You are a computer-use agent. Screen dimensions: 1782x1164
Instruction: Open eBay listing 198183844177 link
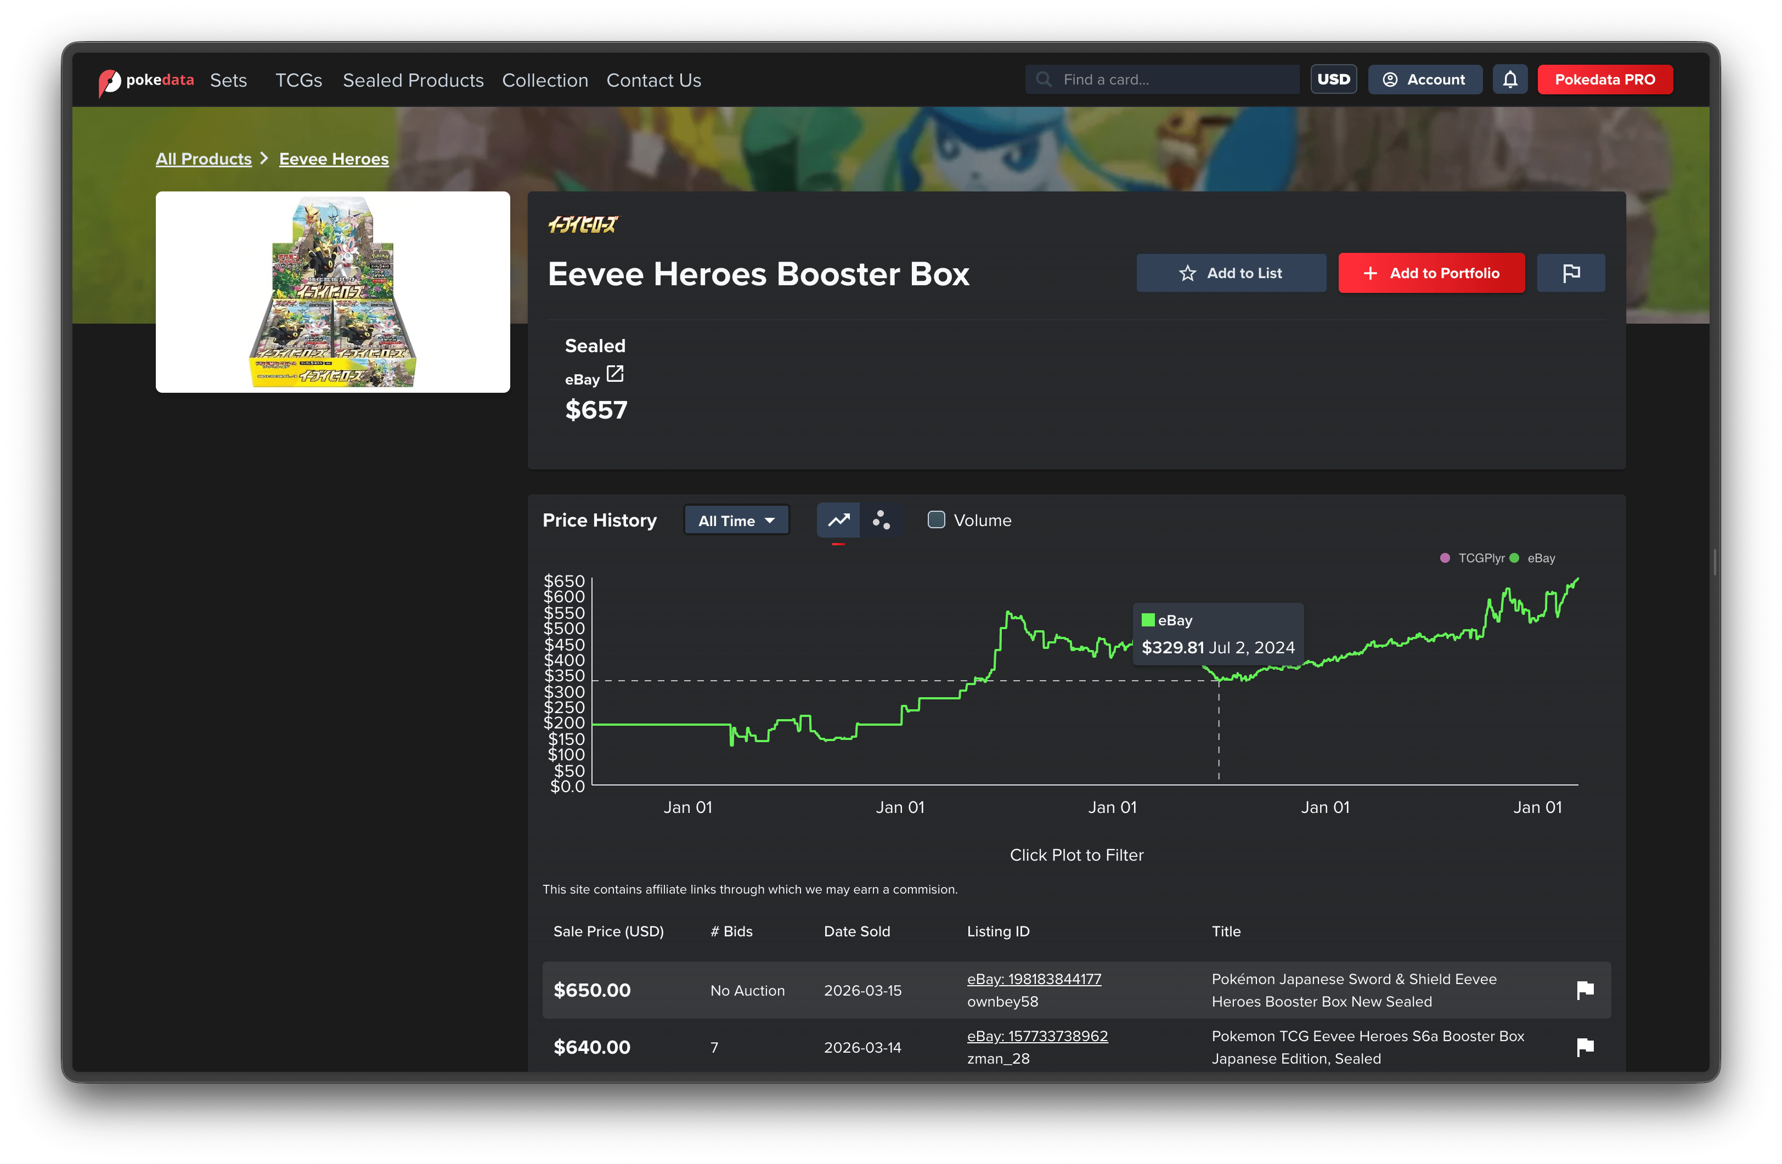(x=1033, y=979)
